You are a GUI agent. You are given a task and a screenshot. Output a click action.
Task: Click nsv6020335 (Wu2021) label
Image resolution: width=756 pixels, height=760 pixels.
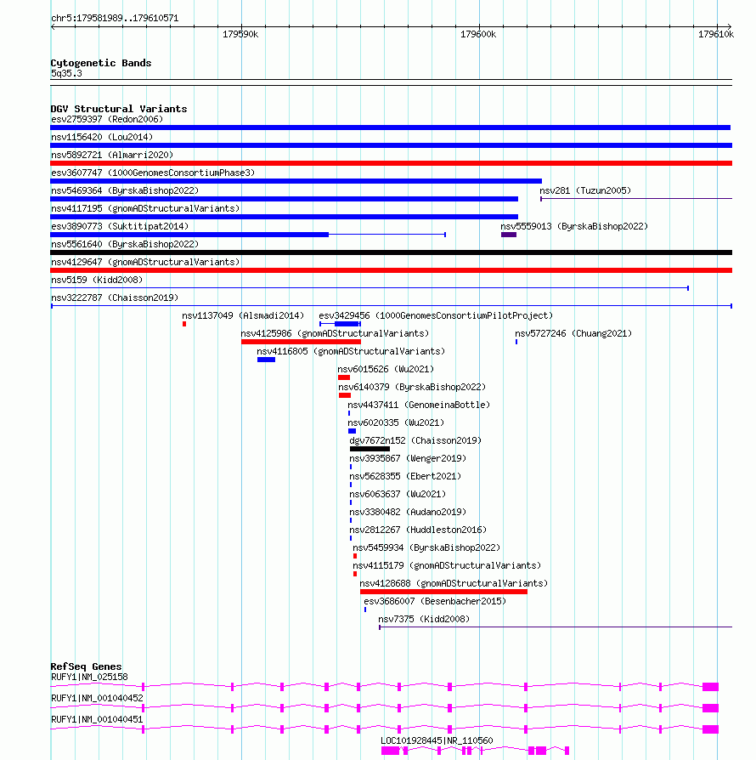pyautogui.click(x=396, y=423)
